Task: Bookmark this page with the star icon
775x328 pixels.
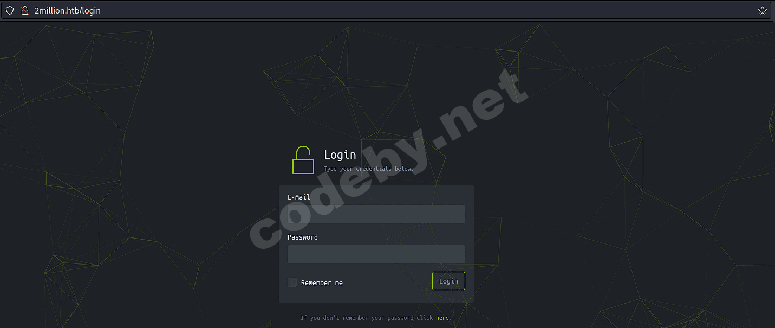Action: pyautogui.click(x=763, y=10)
